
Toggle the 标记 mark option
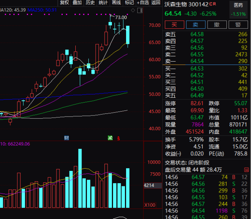(129, 3)
